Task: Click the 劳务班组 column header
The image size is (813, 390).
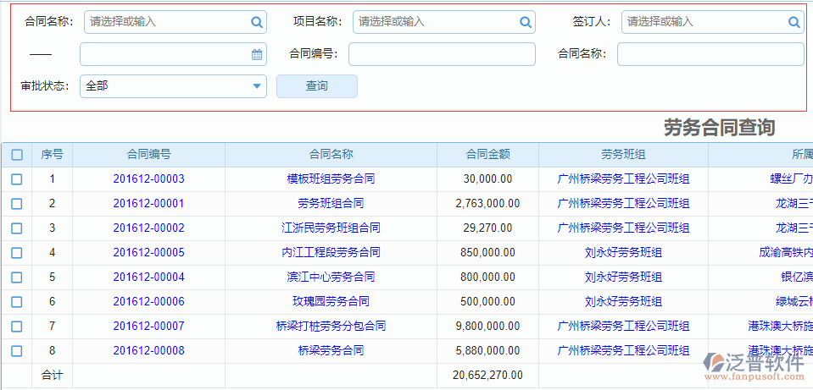Action: [623, 155]
